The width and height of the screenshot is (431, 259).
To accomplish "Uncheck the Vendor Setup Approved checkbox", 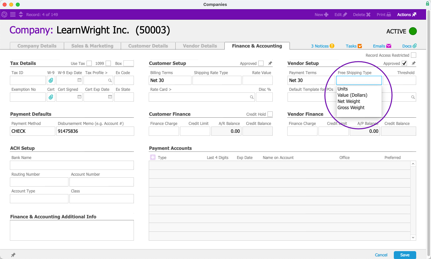I will (x=404, y=63).
